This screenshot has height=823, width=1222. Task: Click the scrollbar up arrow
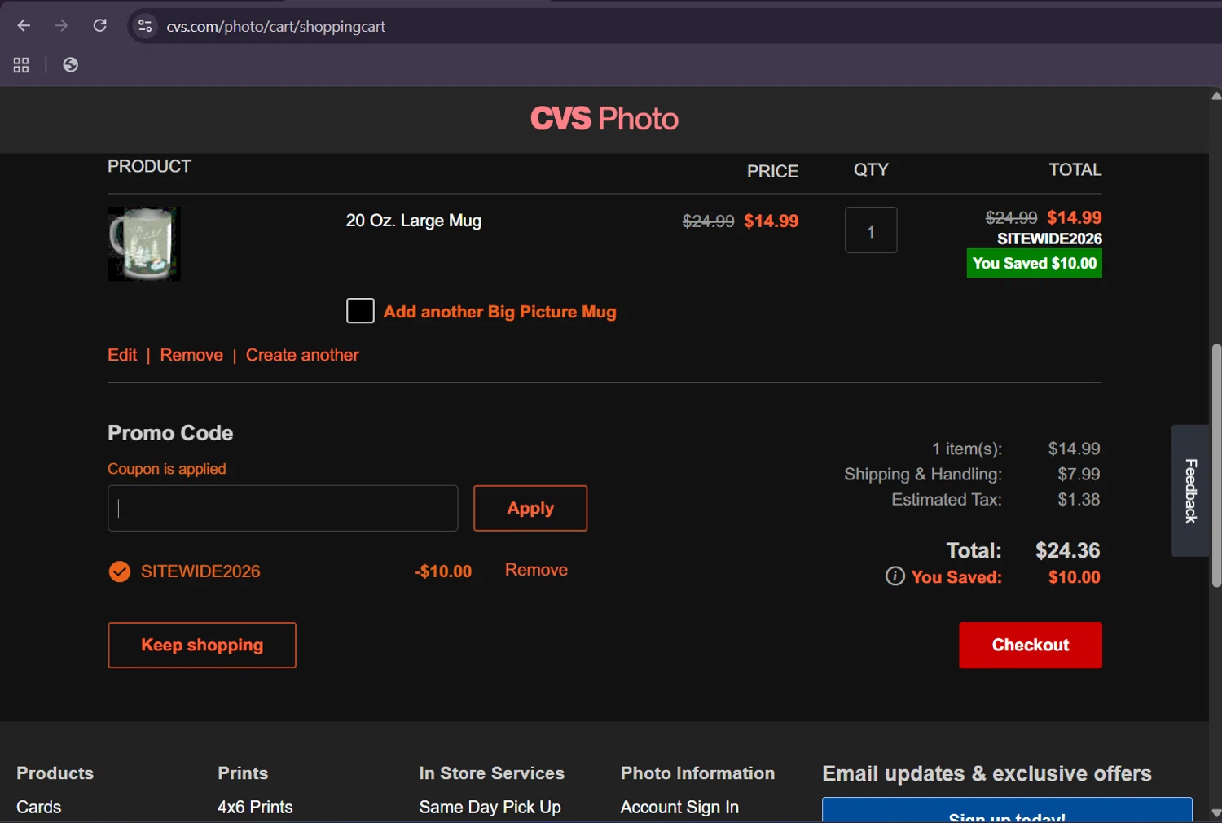pyautogui.click(x=1216, y=96)
